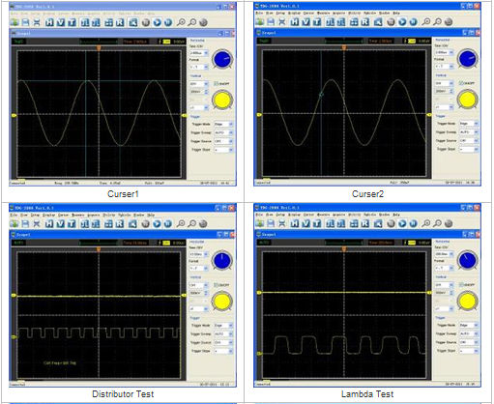The image size is (494, 404).
Task: Click the Lambda Test caption link
Action: pos(367,394)
